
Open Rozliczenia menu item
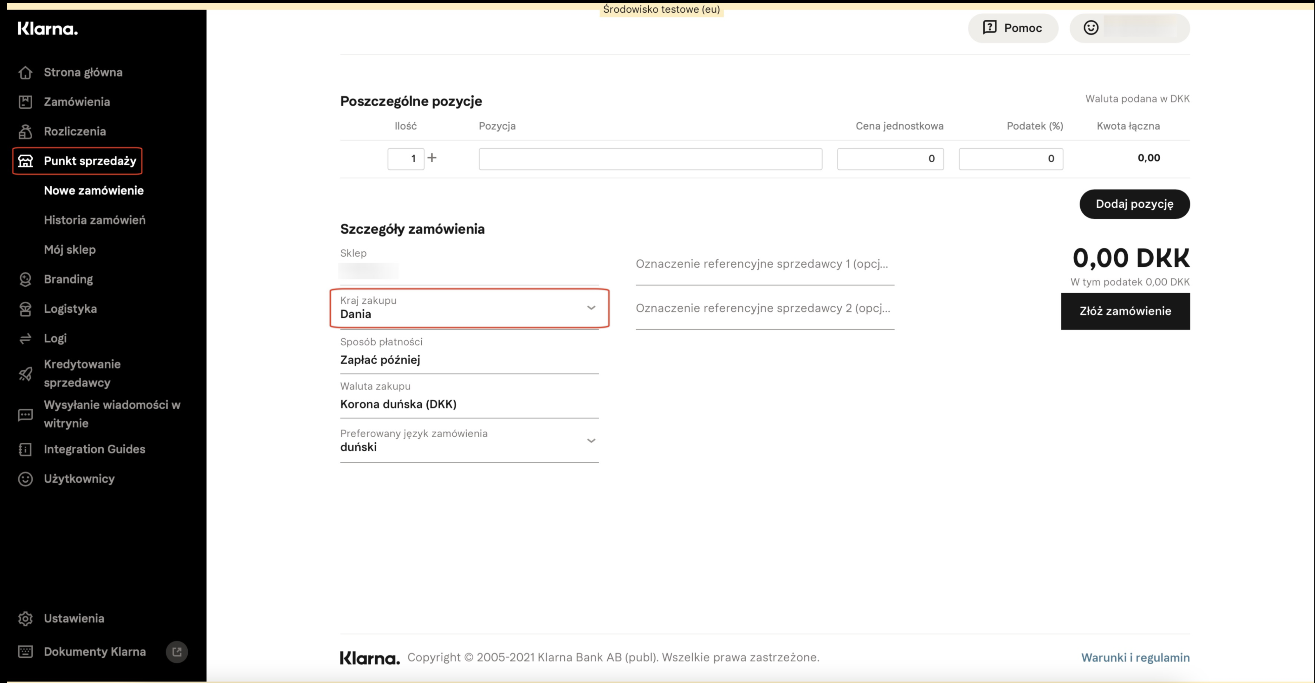74,132
